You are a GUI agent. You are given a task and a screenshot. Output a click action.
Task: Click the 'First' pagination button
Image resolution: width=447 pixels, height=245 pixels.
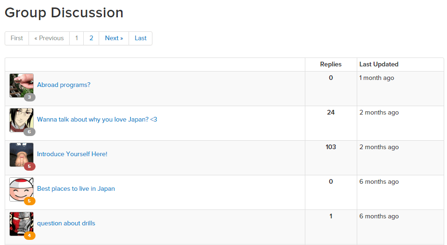pos(17,38)
